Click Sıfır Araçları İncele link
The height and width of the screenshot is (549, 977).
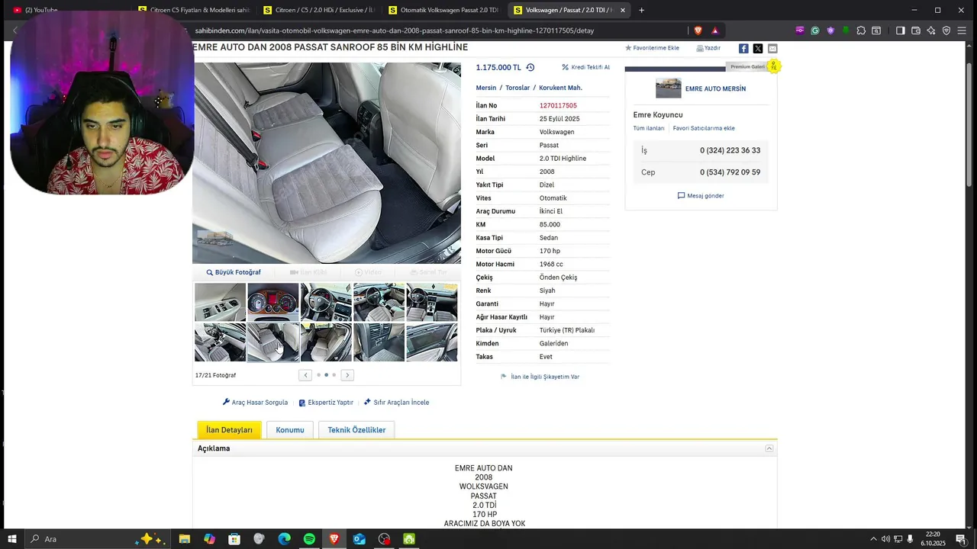pos(396,403)
